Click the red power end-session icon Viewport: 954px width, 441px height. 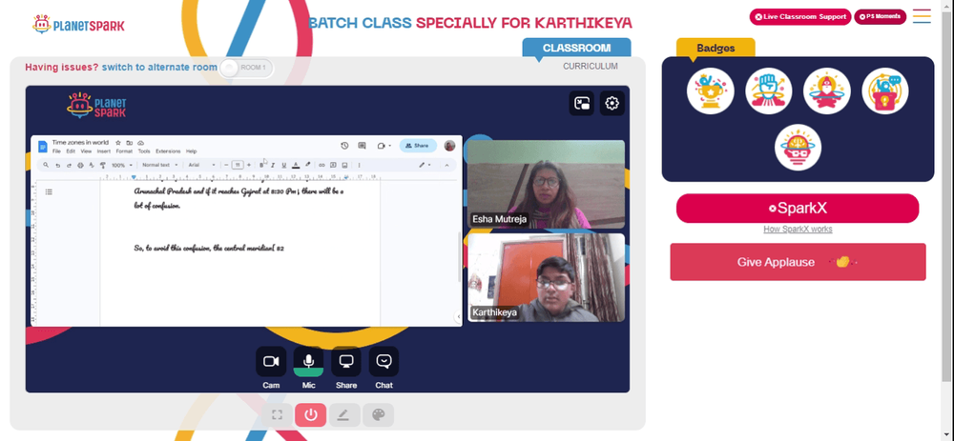[311, 415]
